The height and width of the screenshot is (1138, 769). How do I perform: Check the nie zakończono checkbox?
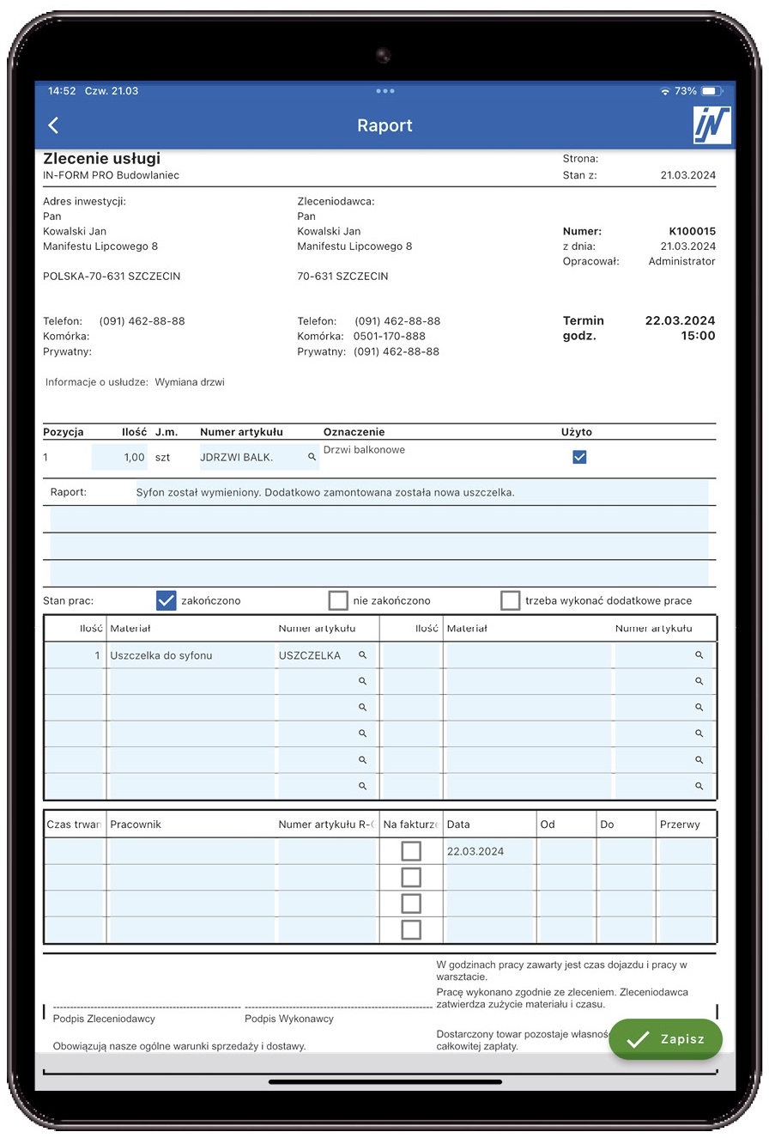click(338, 600)
